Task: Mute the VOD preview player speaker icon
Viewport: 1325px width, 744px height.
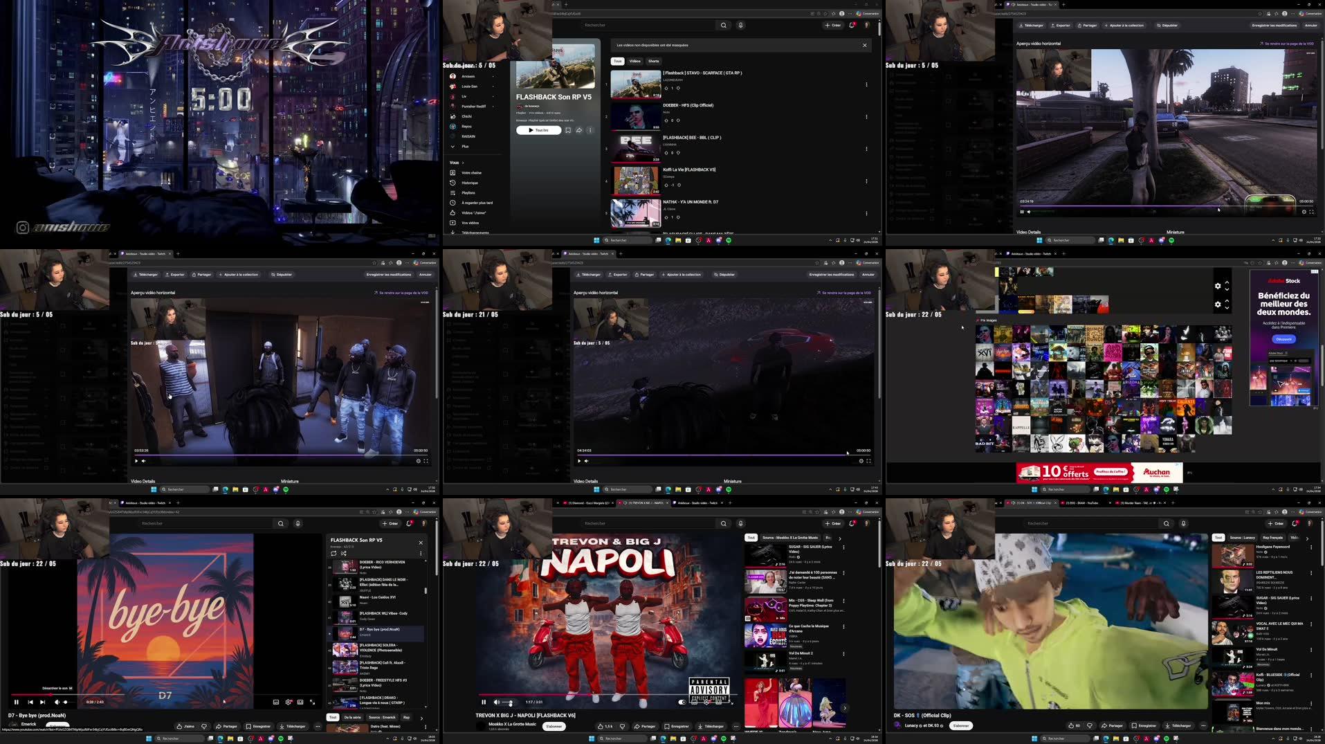Action: (x=1029, y=211)
